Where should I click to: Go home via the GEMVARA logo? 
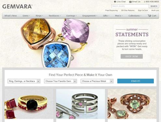(17, 7)
